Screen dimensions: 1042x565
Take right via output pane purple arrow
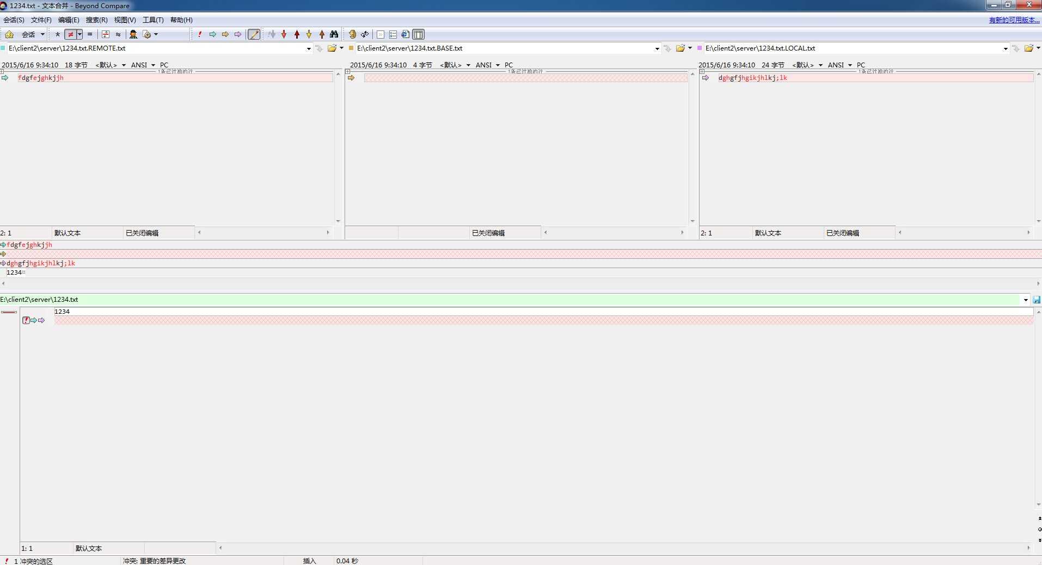[41, 320]
